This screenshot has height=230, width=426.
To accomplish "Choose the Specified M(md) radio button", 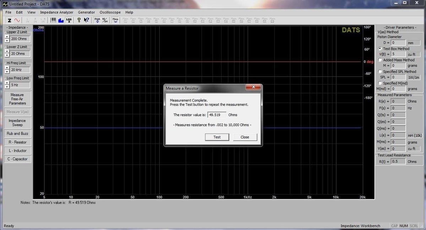I will click(x=380, y=83).
